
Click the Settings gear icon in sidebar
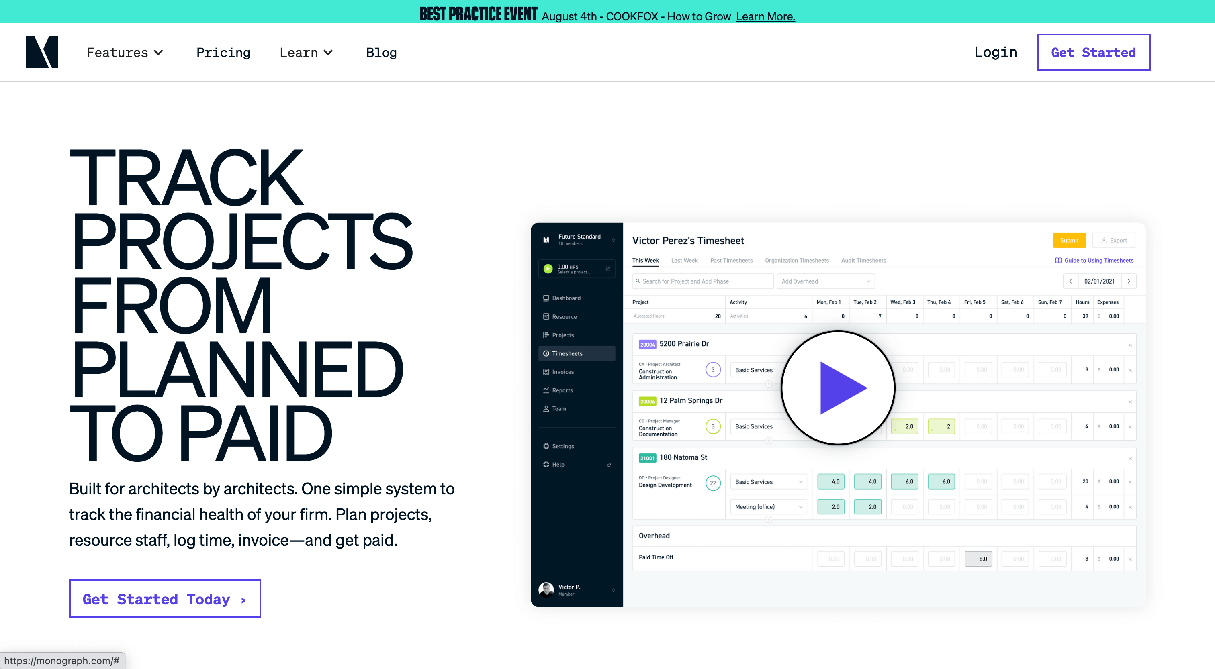coord(546,446)
